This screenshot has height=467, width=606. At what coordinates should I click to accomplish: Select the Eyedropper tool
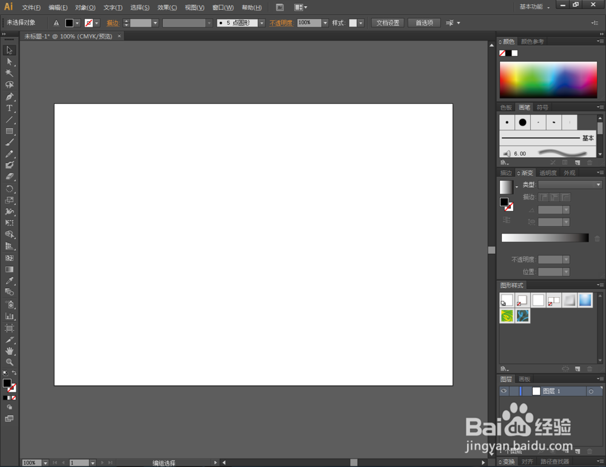coord(9,281)
